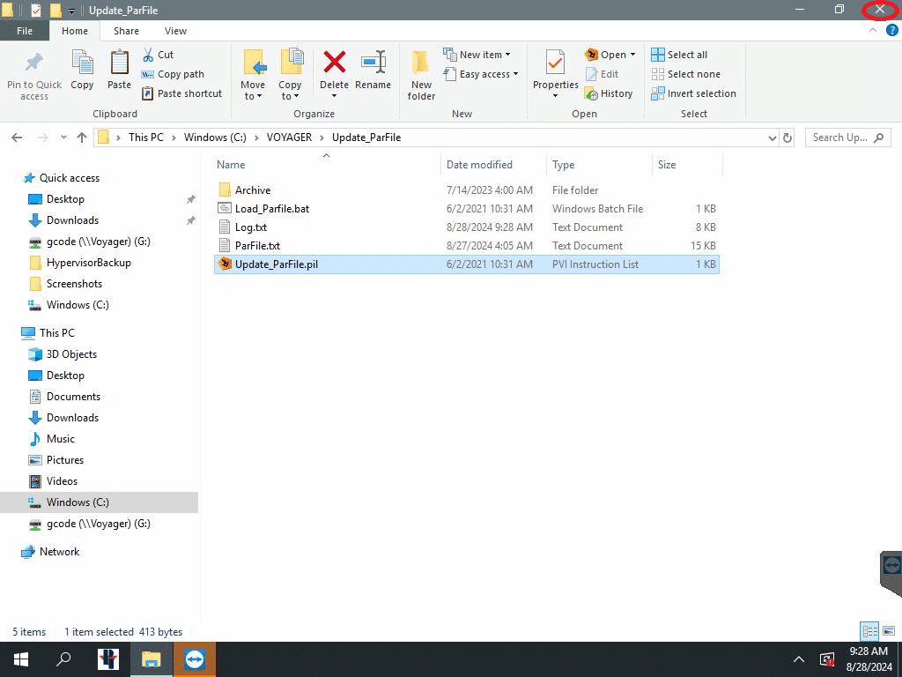The width and height of the screenshot is (902, 677).
Task: Open the File menu tab
Action: (x=25, y=31)
